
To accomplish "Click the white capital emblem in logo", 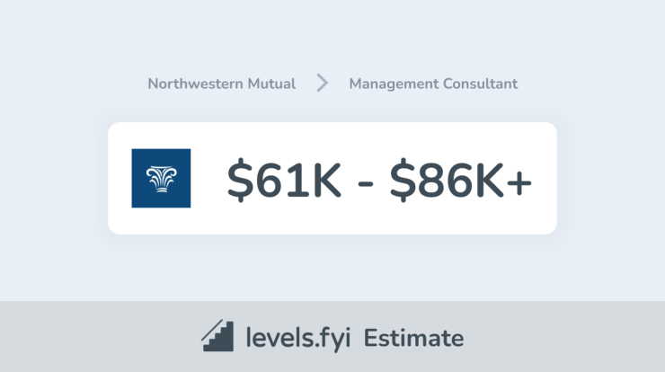I will [x=161, y=179].
